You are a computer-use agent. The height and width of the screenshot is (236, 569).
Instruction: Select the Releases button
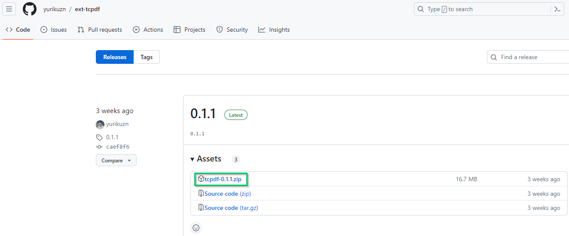pos(115,57)
